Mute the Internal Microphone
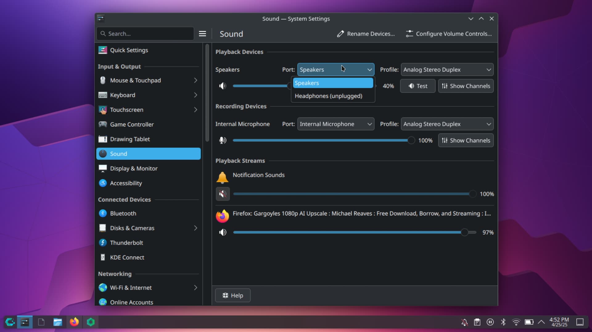The height and width of the screenshot is (332, 592). coord(223,140)
